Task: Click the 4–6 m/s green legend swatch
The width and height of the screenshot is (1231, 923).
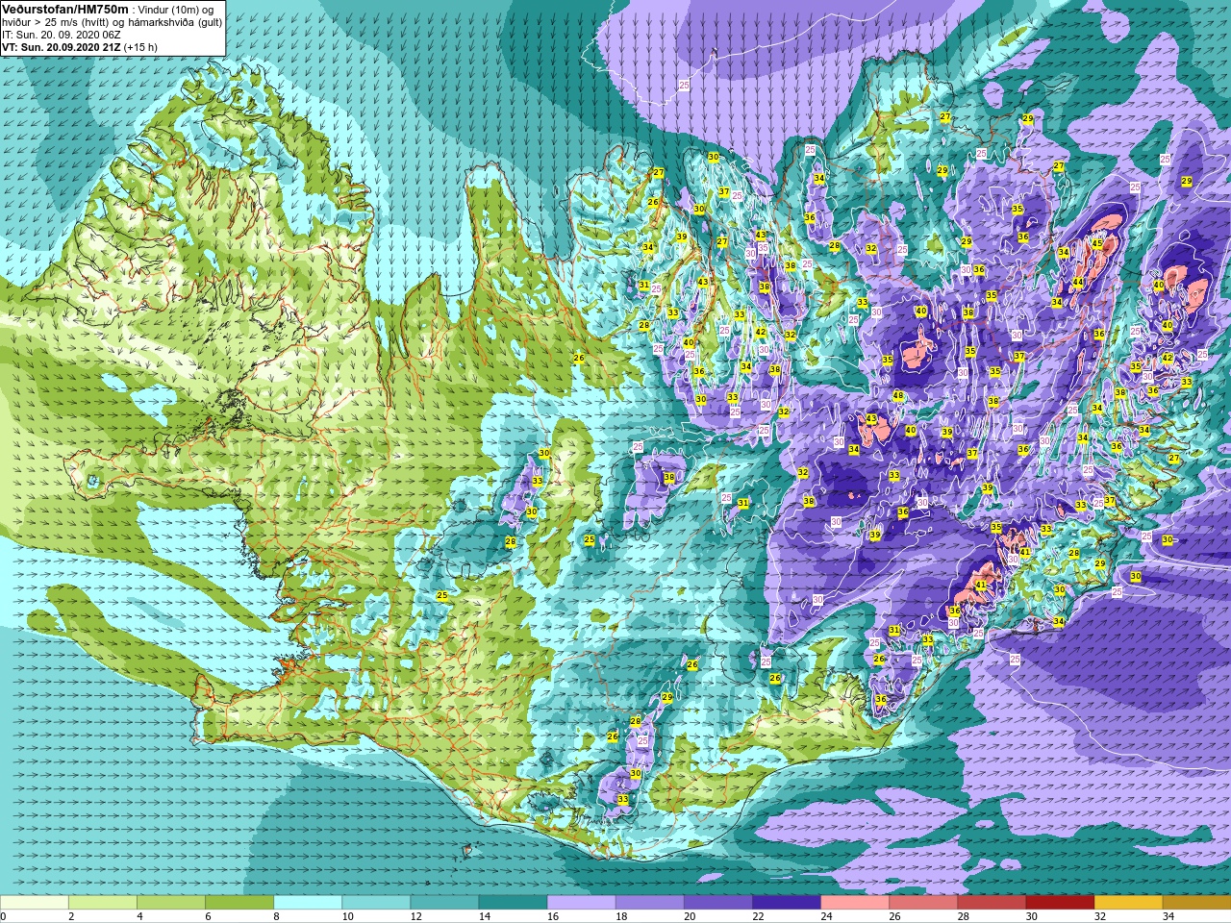Action: [171, 903]
